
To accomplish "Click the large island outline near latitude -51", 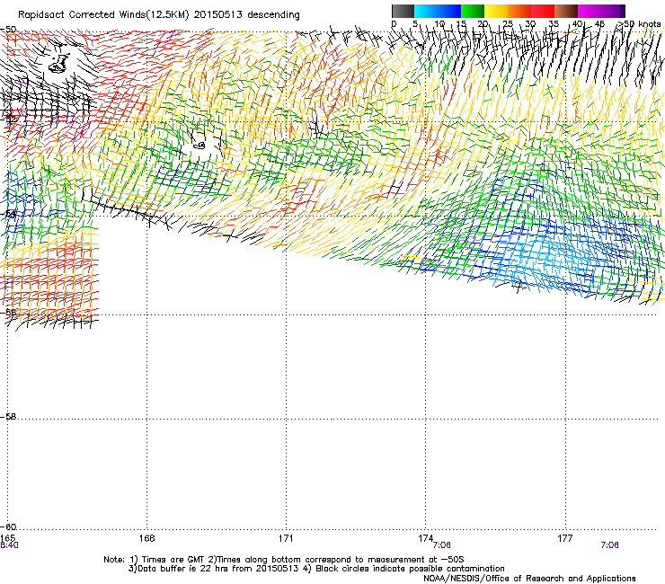I will [59, 63].
